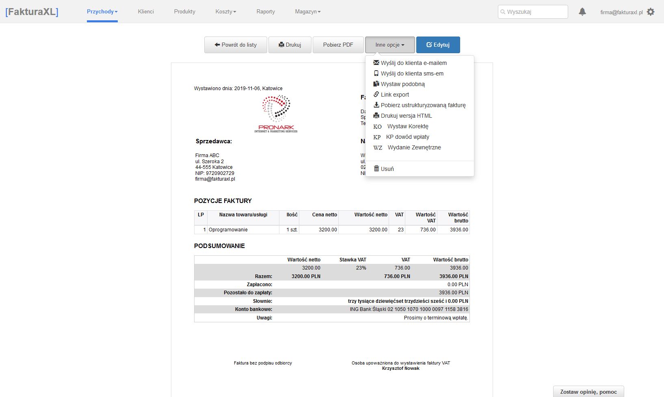This screenshot has height=397, width=664.
Task: Choose Link export menu entry
Action: pyautogui.click(x=420, y=95)
